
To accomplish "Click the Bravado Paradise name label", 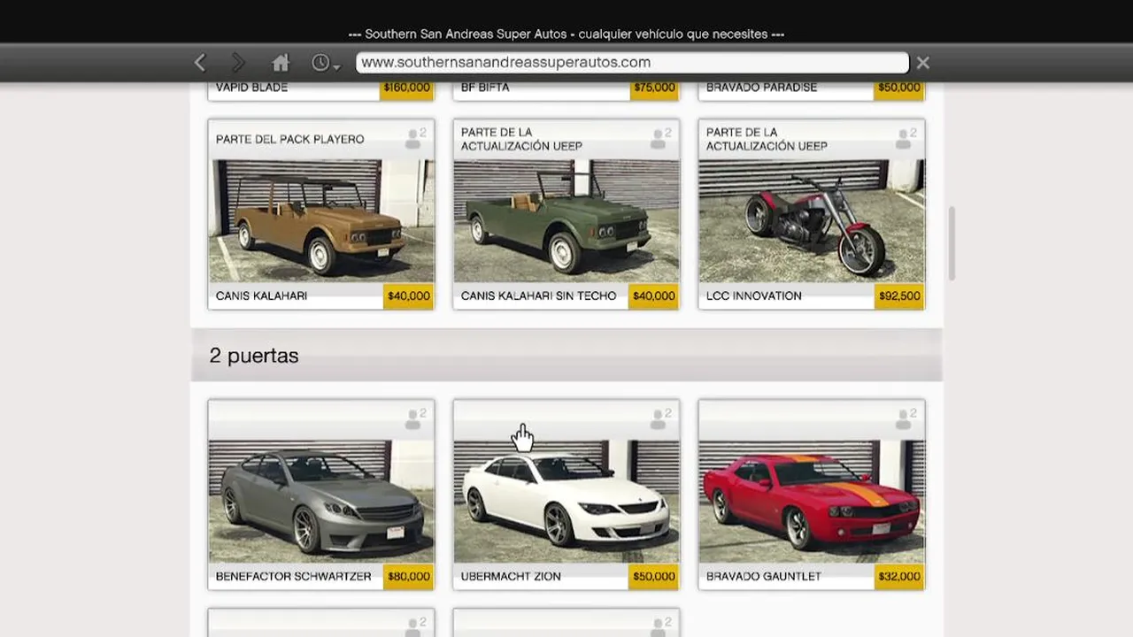I will coord(761,88).
